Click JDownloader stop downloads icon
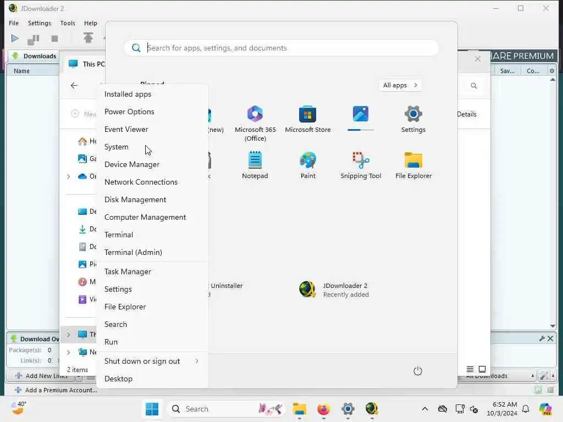Image resolution: width=563 pixels, height=422 pixels. pyautogui.click(x=54, y=38)
